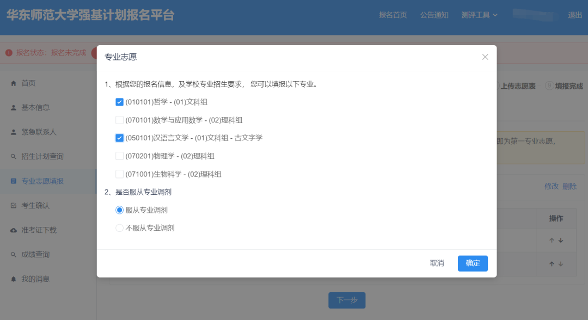The height and width of the screenshot is (320, 588).
Task: Open 招生计划查询 in the sidebar
Action: 42,157
